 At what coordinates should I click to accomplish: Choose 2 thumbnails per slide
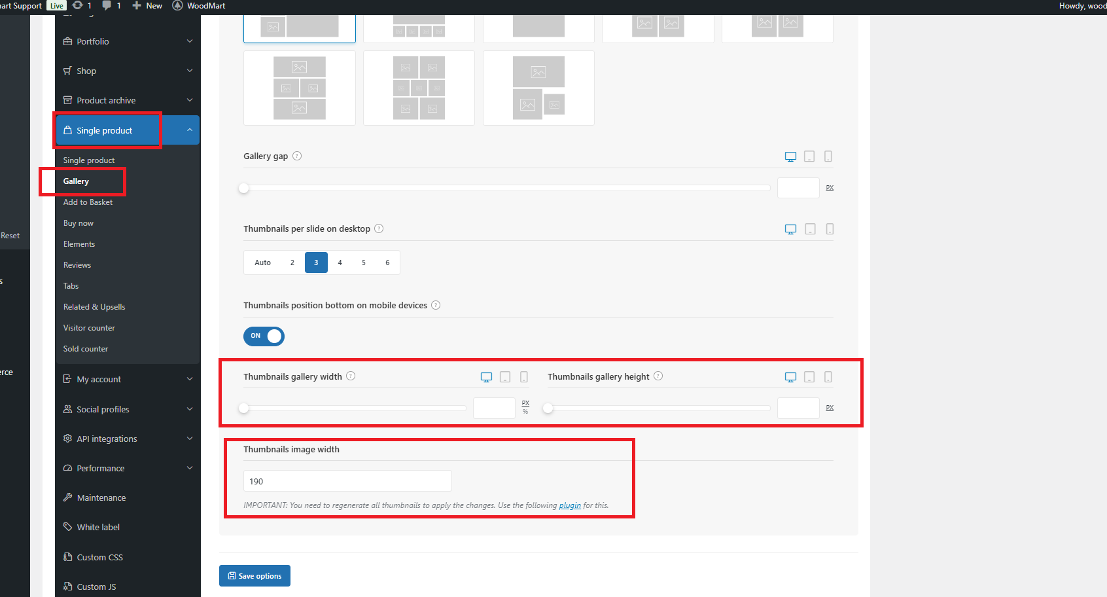coord(292,262)
